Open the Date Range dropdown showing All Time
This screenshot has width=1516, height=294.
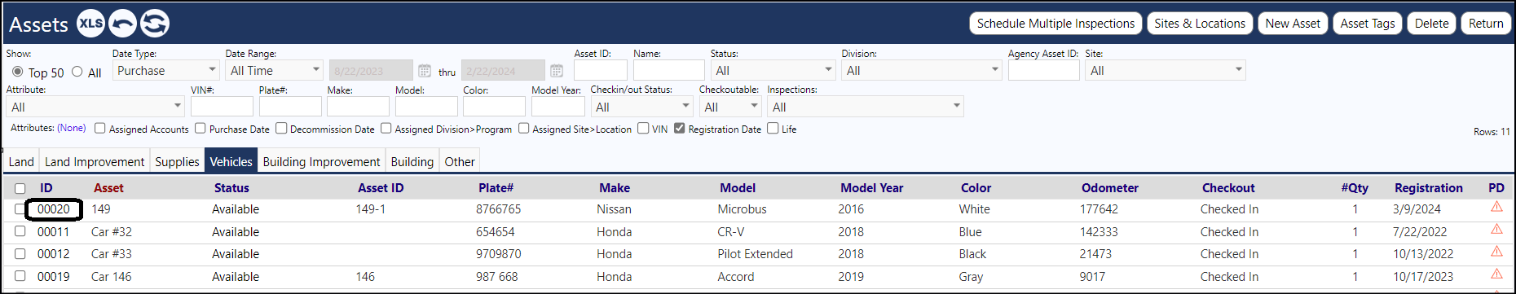tap(275, 70)
